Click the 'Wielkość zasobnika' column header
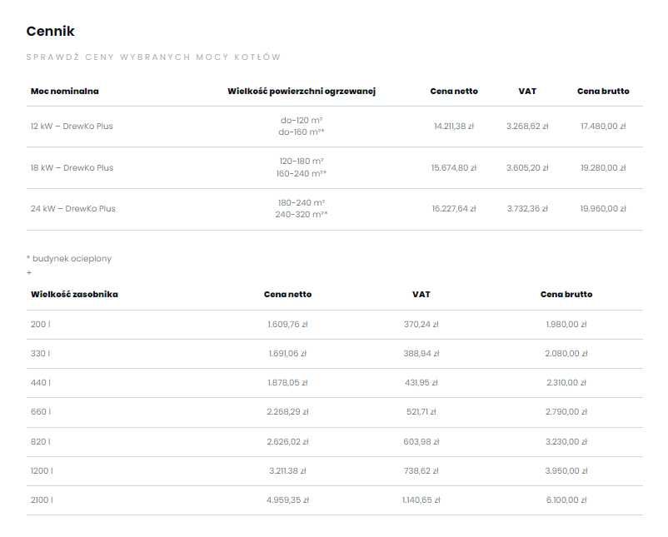668x537 pixels. point(74,294)
